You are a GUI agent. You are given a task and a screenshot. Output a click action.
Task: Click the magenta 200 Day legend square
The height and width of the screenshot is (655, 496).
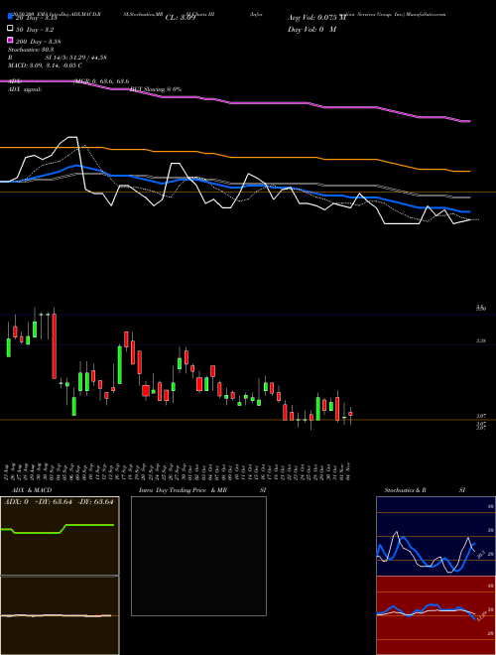pyautogui.click(x=10, y=40)
